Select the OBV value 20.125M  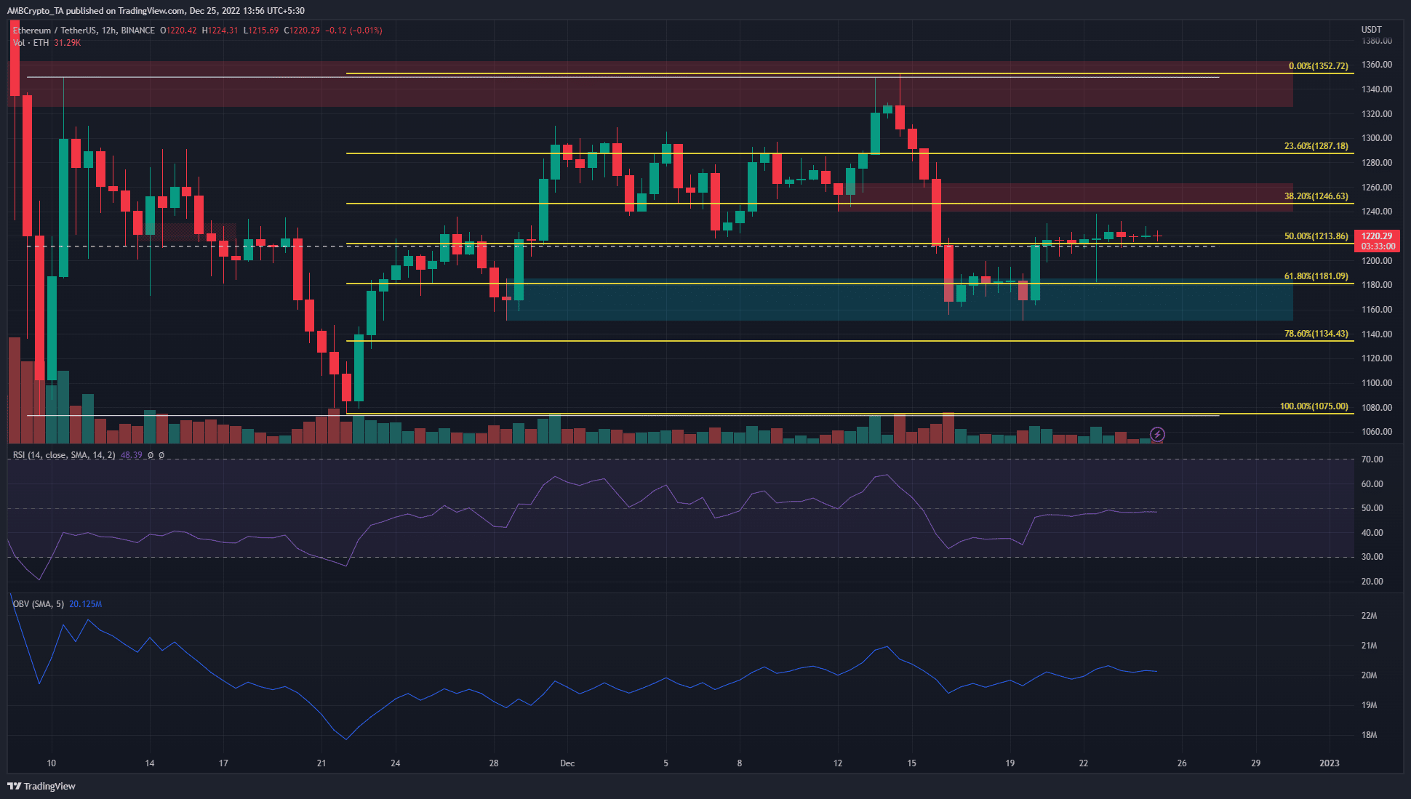point(86,604)
